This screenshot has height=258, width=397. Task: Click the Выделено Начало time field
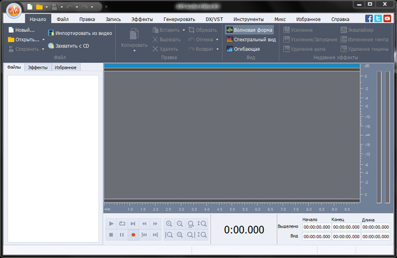(x=317, y=227)
